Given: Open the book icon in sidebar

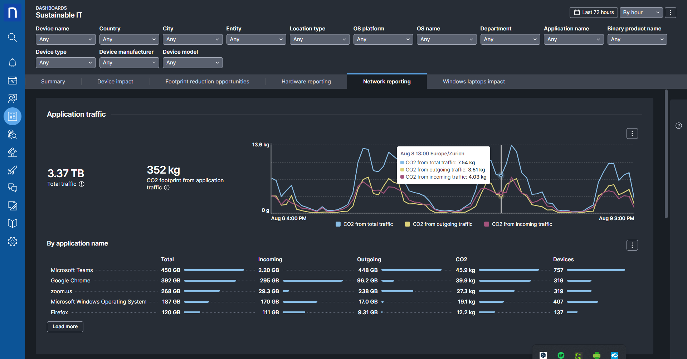Looking at the screenshot, I should 12,224.
